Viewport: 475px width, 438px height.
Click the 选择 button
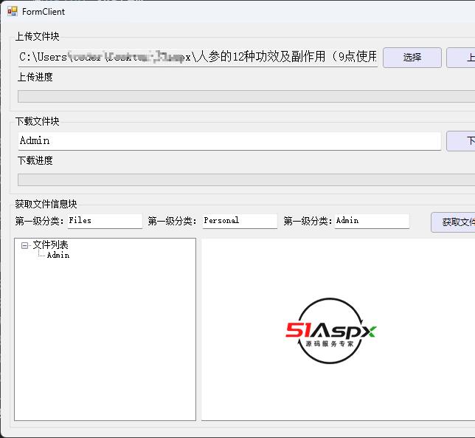(412, 58)
